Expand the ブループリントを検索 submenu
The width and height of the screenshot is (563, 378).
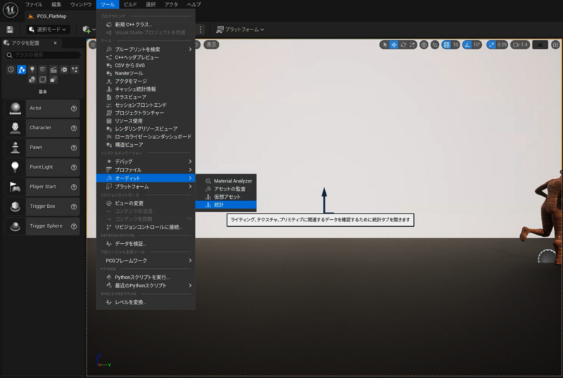pyautogui.click(x=146, y=49)
